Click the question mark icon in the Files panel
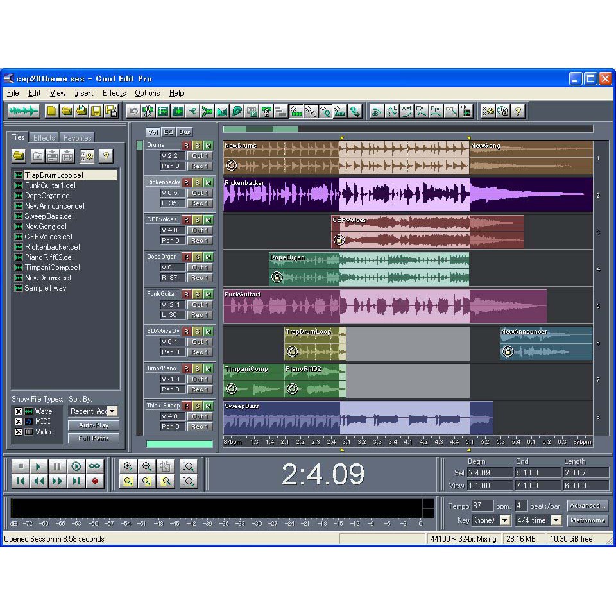616x616 pixels. [x=106, y=156]
